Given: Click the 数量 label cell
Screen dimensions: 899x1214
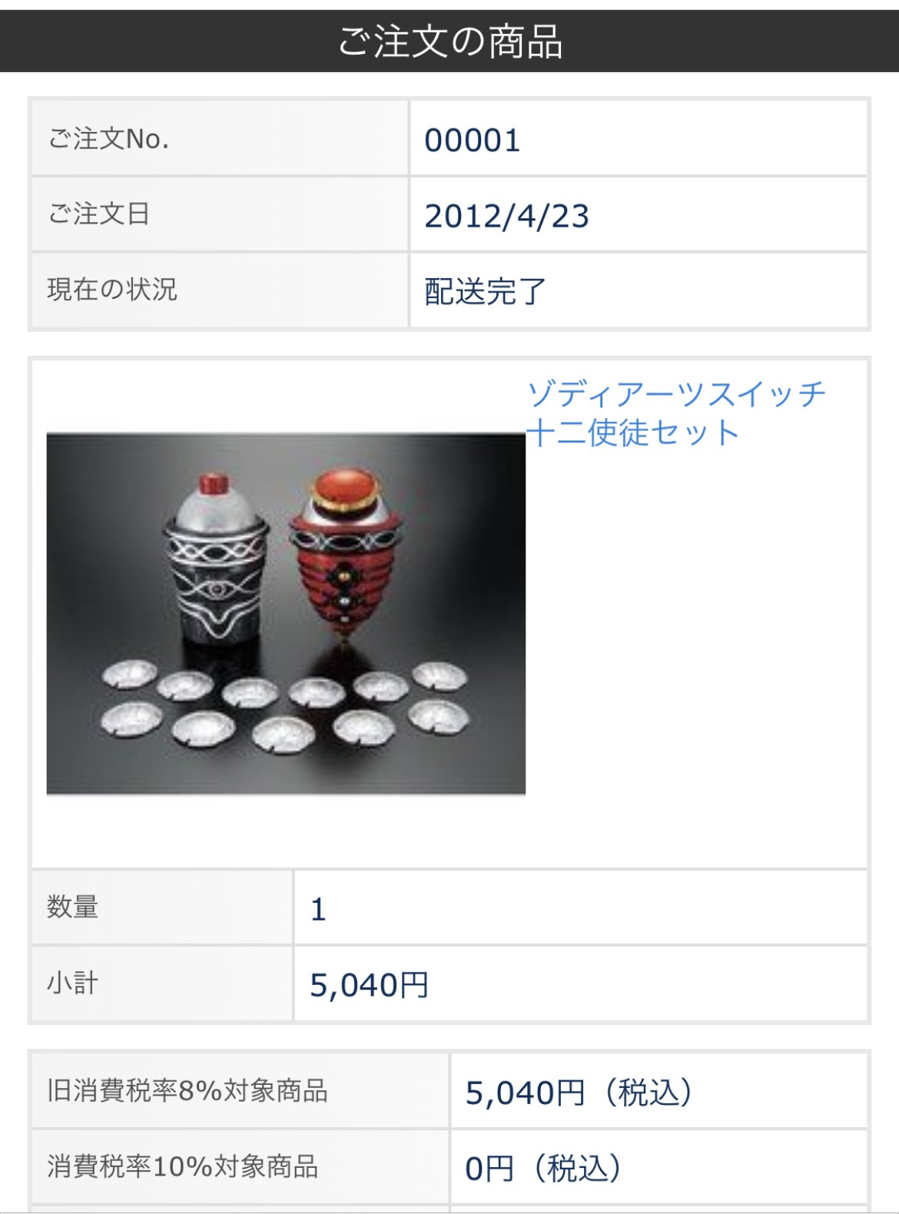Looking at the screenshot, I should click(161, 907).
